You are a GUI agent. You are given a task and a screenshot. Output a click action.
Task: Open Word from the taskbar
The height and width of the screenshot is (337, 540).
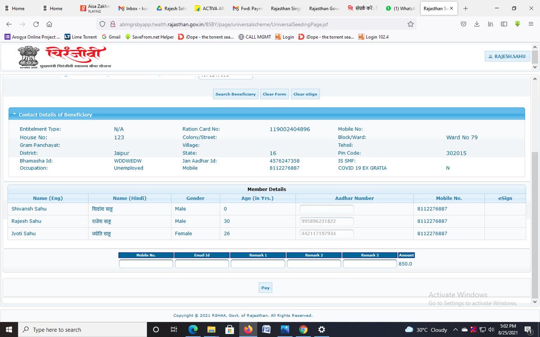266,329
